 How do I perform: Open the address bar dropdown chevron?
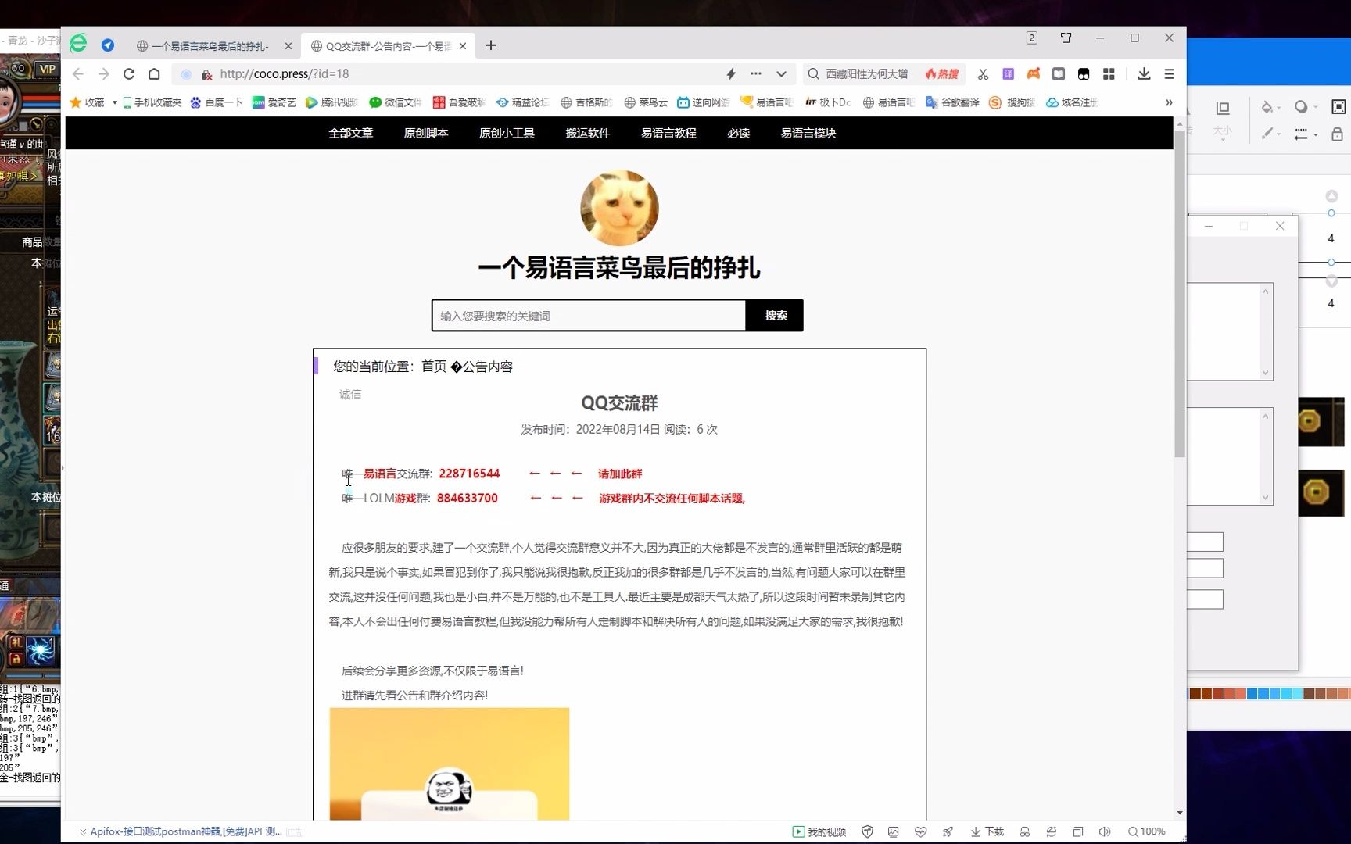(x=781, y=73)
